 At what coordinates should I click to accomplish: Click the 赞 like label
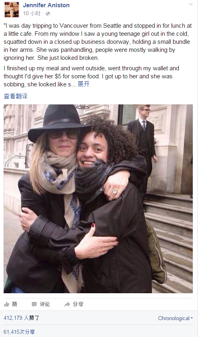[14, 304]
